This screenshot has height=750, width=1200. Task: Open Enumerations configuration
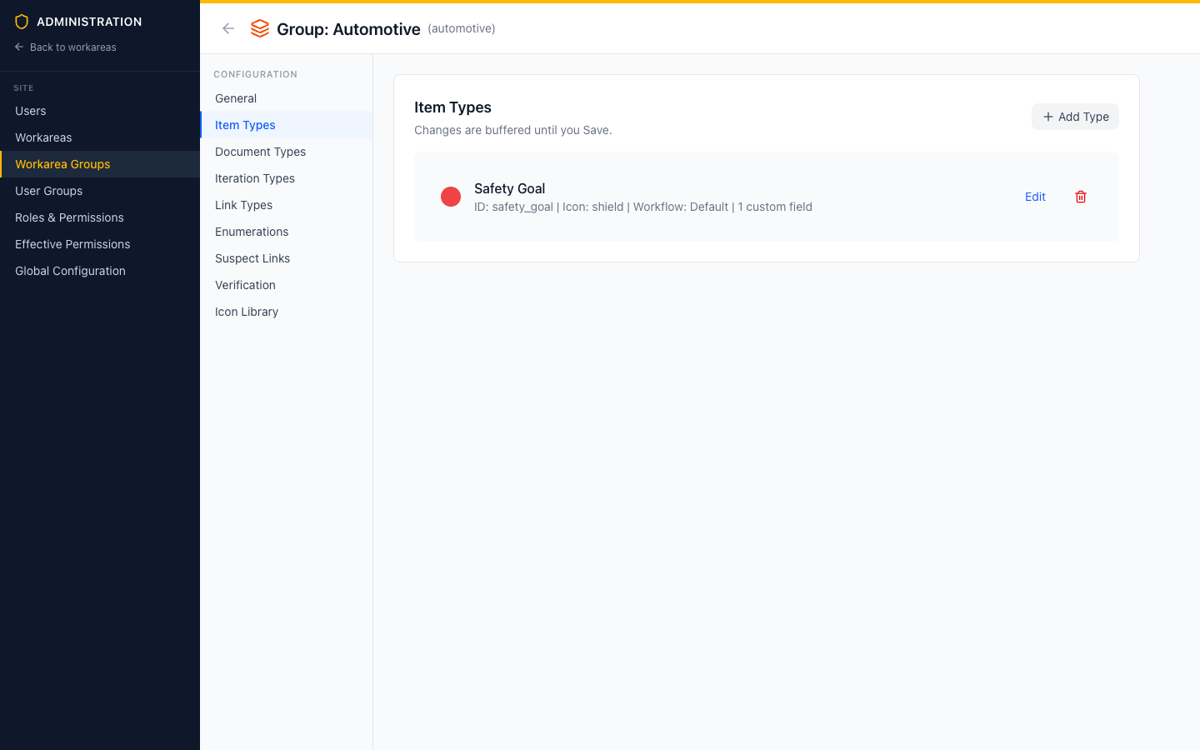coord(287,232)
